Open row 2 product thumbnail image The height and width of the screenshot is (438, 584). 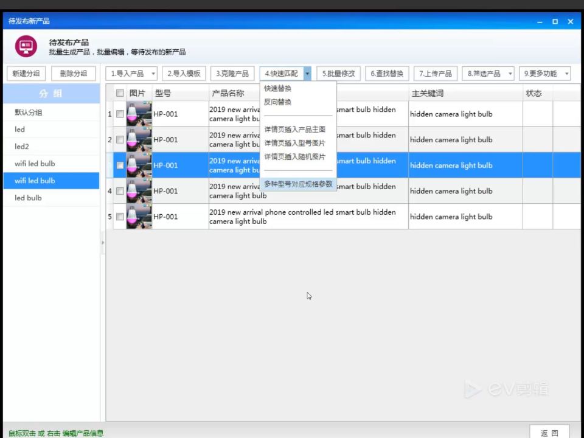coord(139,139)
